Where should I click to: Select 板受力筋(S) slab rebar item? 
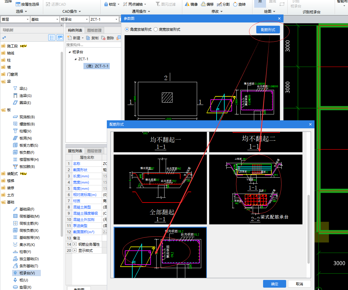point(26,145)
